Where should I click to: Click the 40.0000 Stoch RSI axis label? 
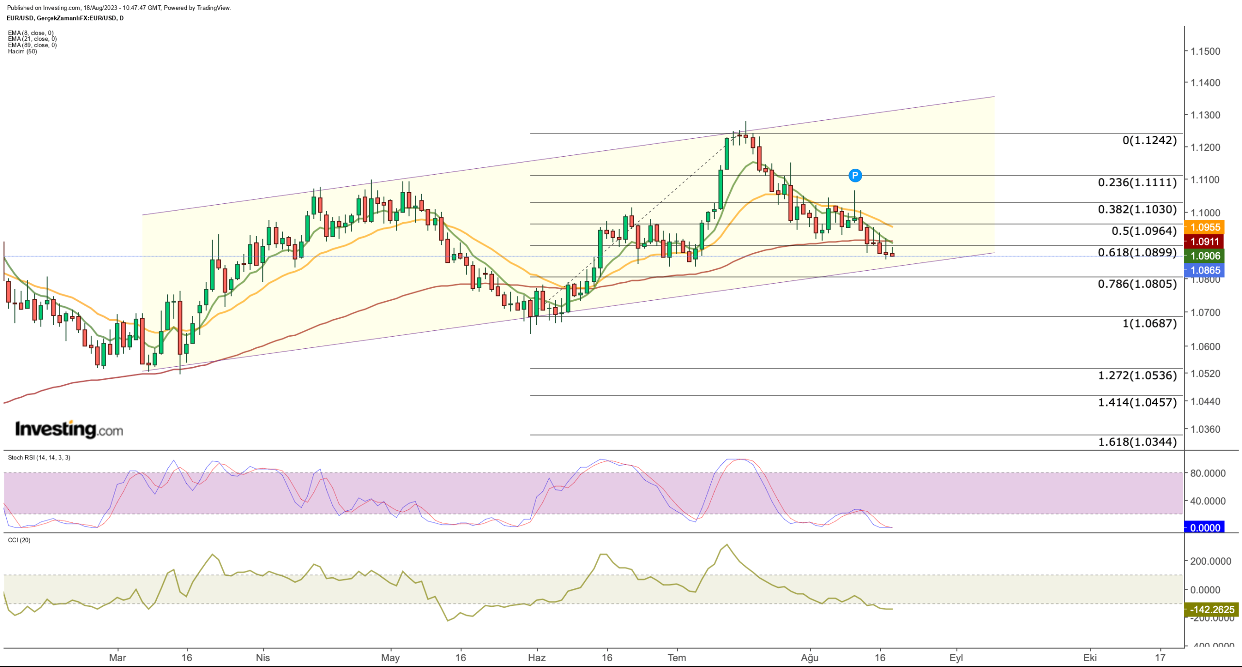tap(1208, 501)
